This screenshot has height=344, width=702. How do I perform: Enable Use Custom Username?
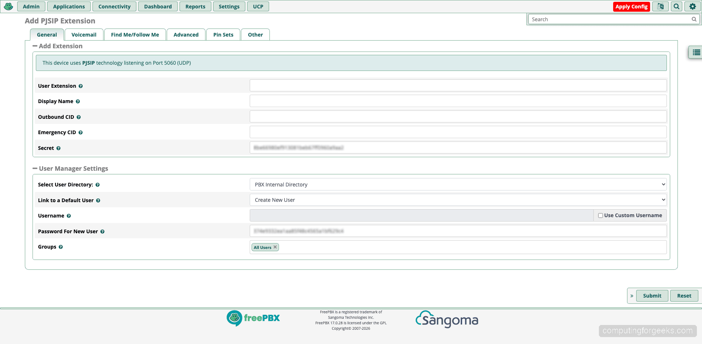[x=600, y=215]
